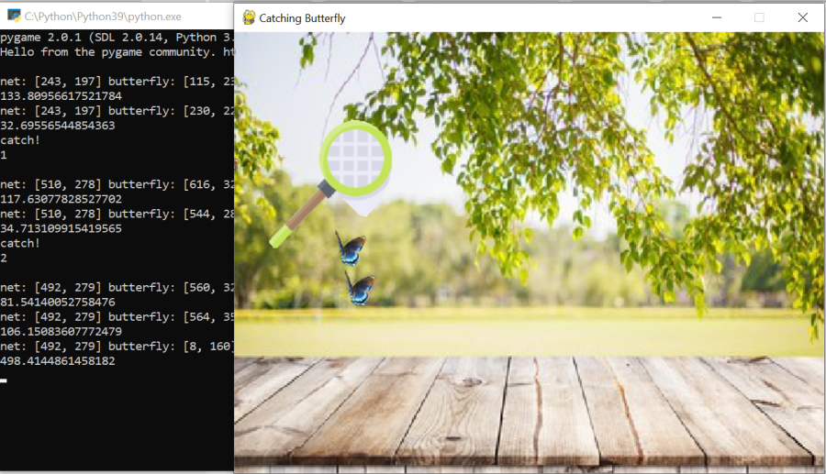
Task: Click the upper blue butterfly
Action: [351, 248]
